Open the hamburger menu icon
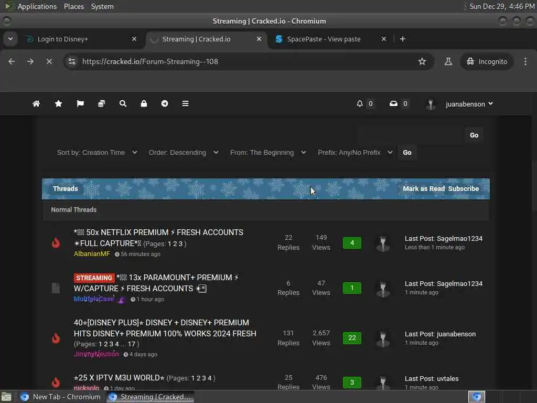537x403 pixels. (185, 103)
